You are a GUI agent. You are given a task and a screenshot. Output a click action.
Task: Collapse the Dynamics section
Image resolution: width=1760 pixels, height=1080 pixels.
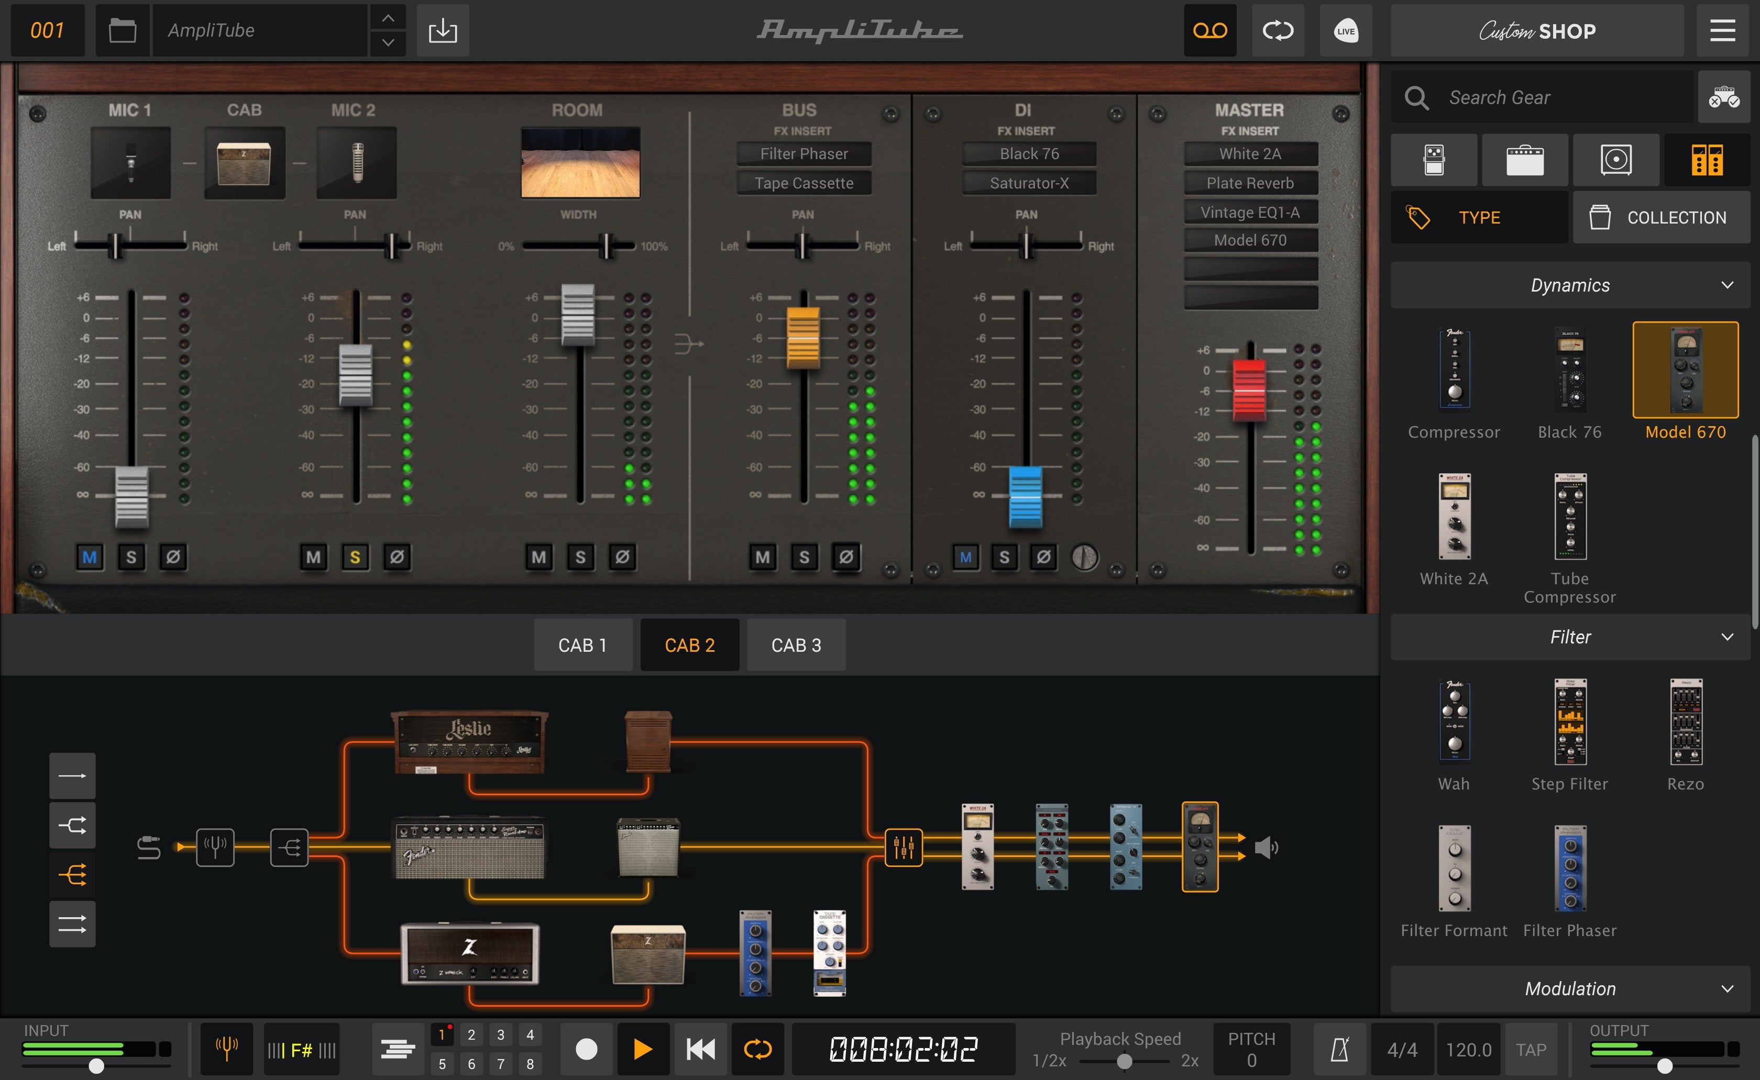[x=1729, y=284]
